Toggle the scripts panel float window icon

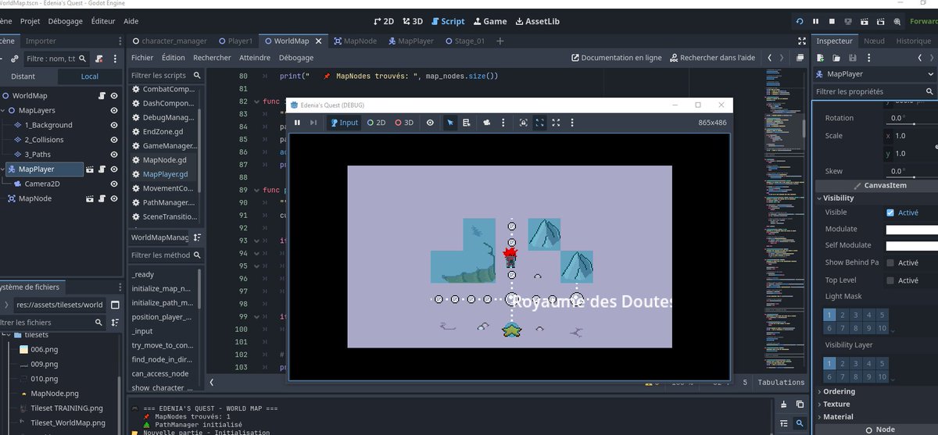tap(800, 58)
